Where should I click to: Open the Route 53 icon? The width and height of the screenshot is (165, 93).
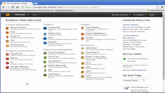(7, 37)
